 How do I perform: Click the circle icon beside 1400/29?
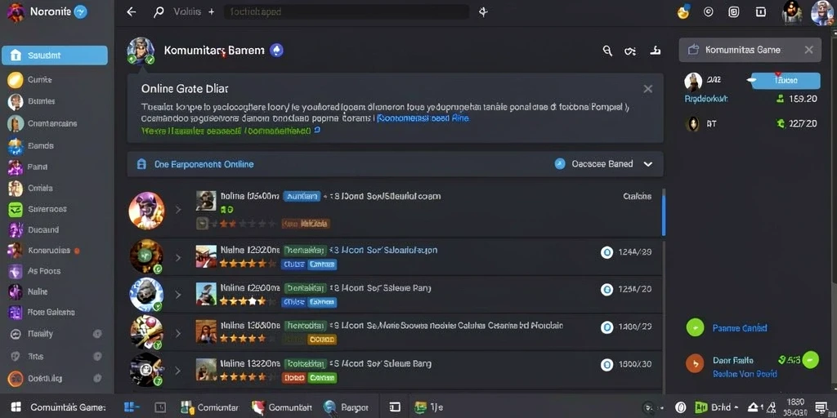pyautogui.click(x=606, y=327)
